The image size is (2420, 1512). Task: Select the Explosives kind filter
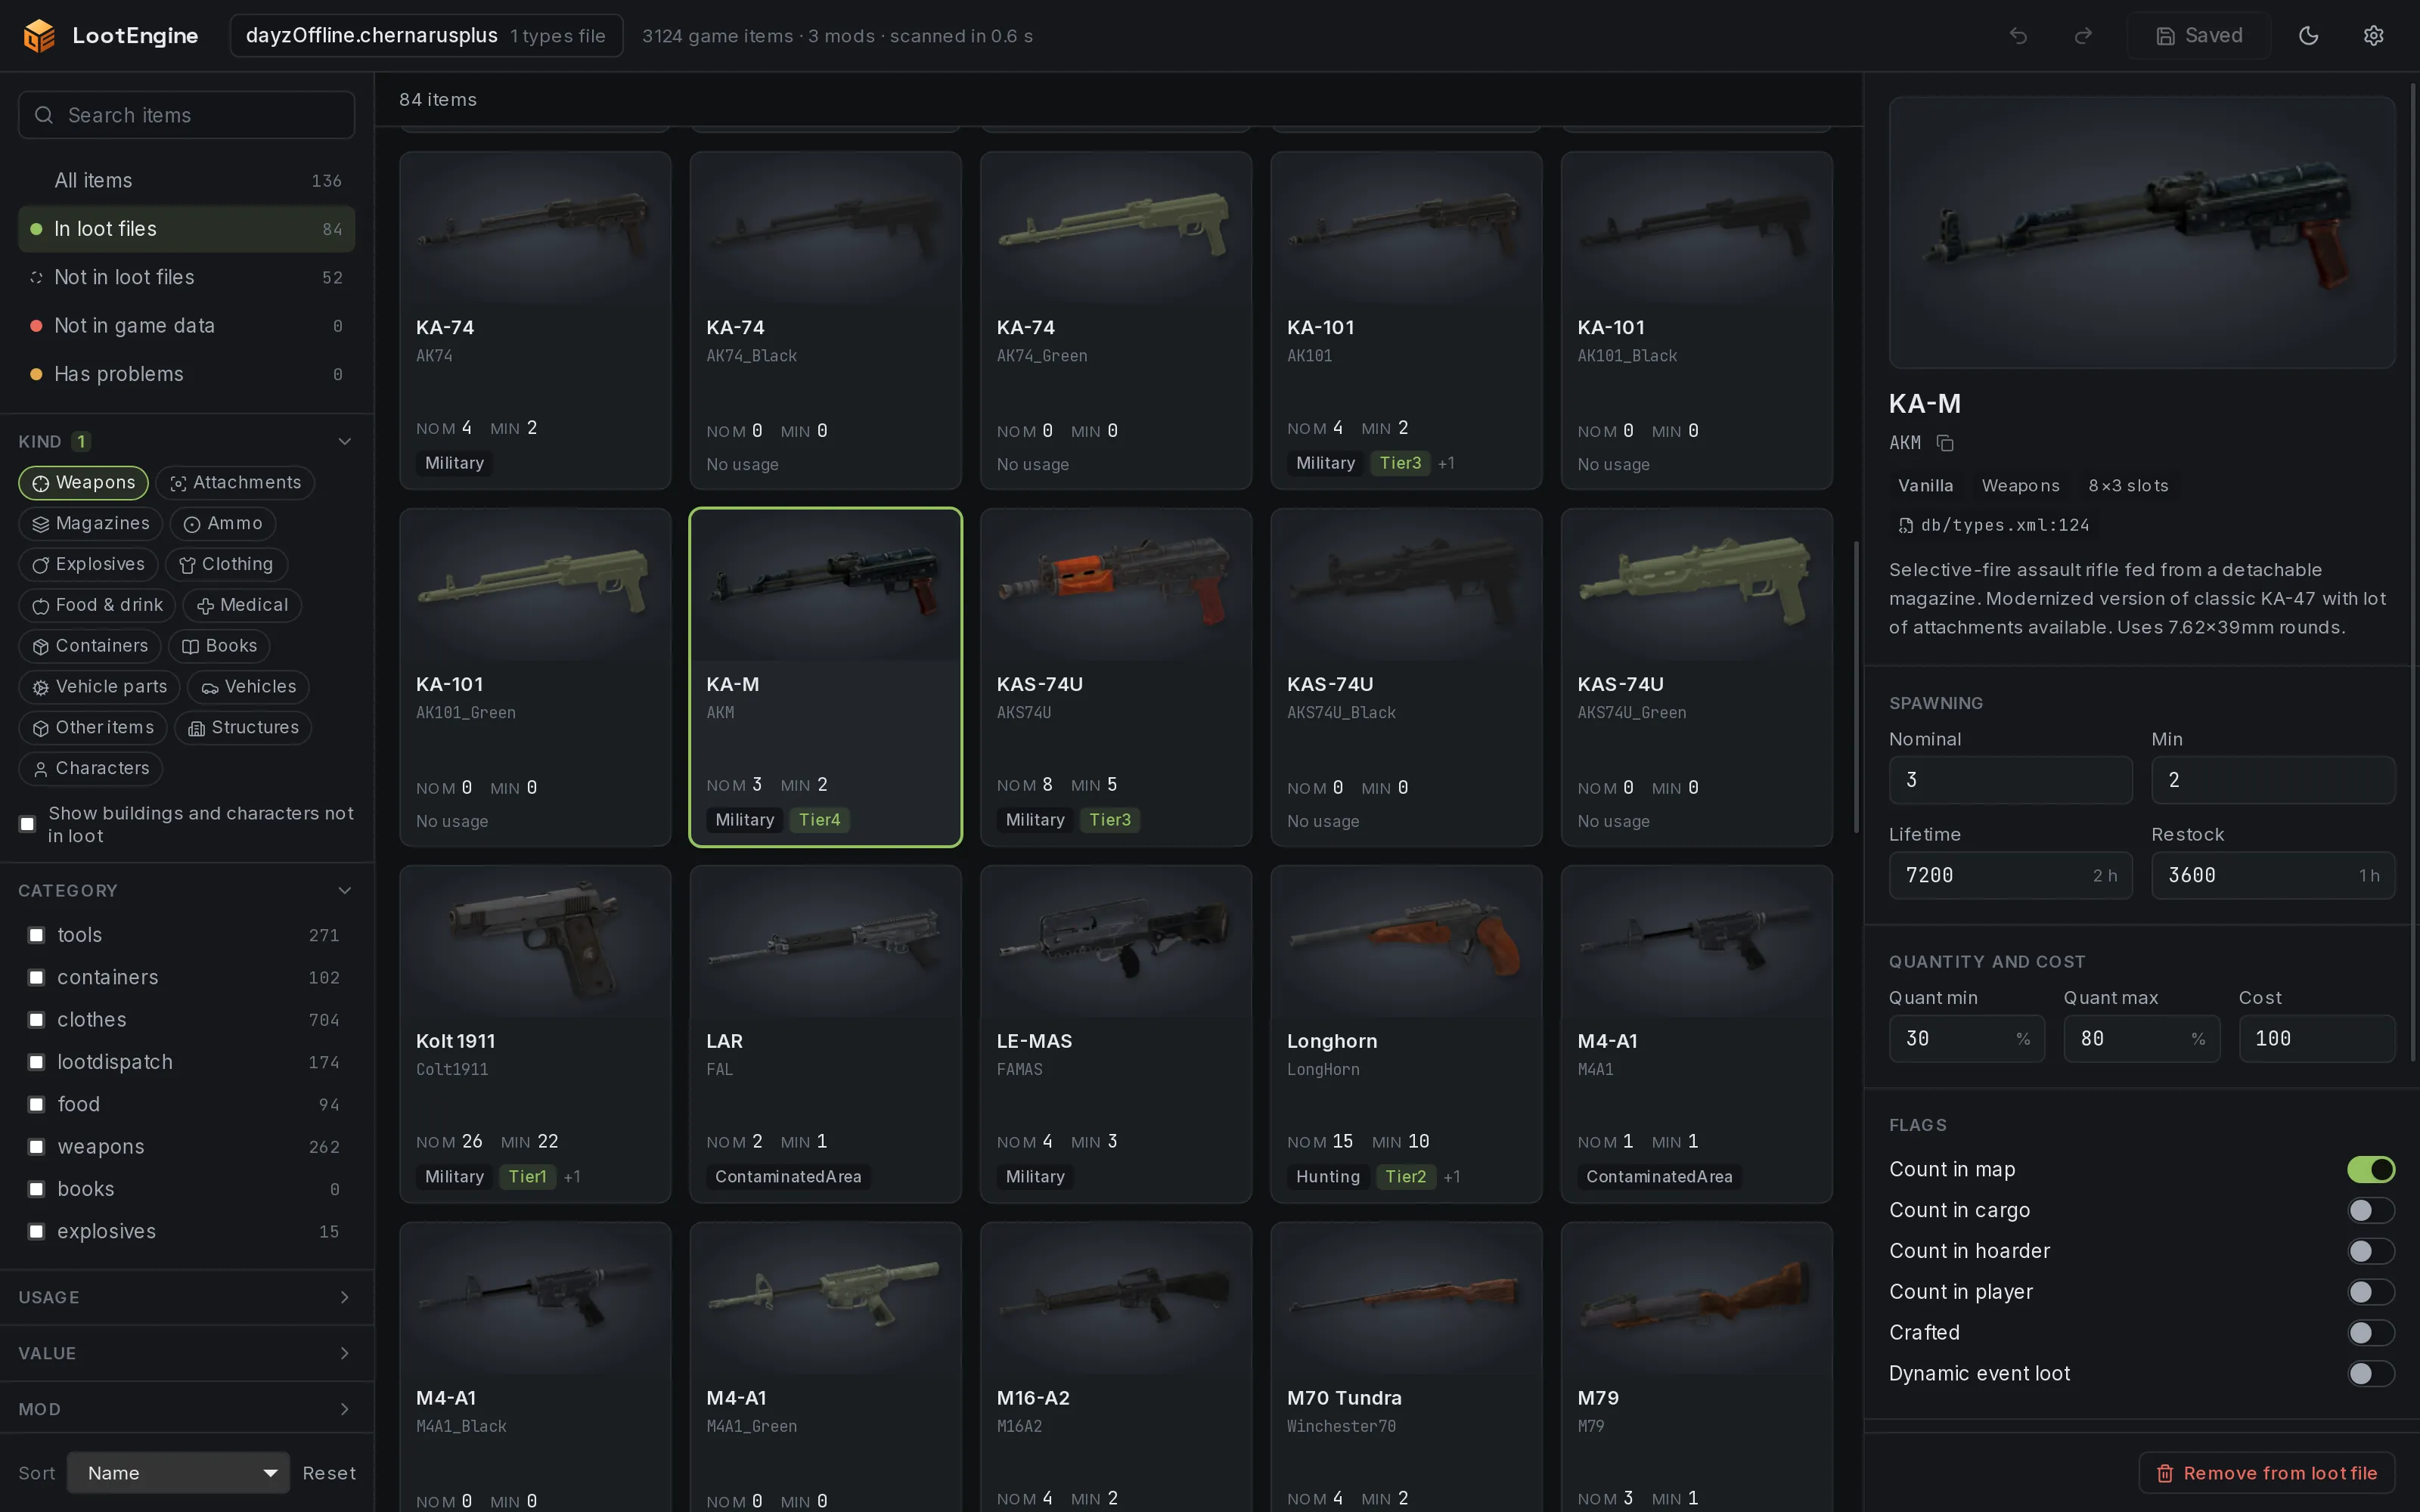coord(88,565)
